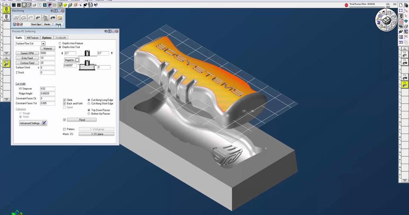Click the XY Stepover input field
The image size is (409, 215).
(x=47, y=89)
